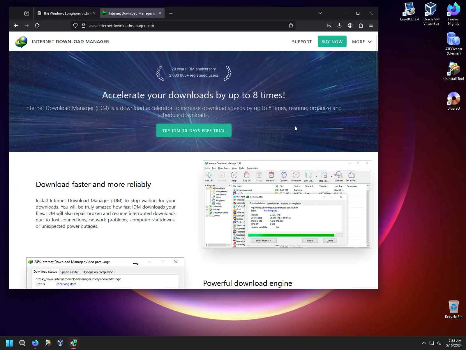466x350 pixels.
Task: Open tracking protection shield panel
Action: pyautogui.click(x=75, y=26)
